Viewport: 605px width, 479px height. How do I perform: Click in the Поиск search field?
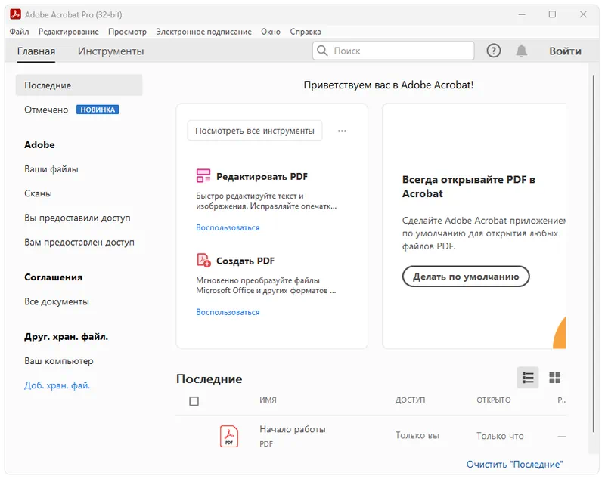401,51
